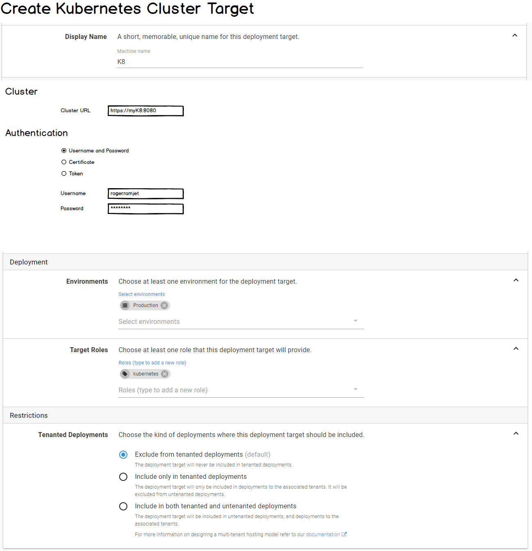532x551 pixels.
Task: Collapse the Target Roles section
Action: pyautogui.click(x=516, y=348)
